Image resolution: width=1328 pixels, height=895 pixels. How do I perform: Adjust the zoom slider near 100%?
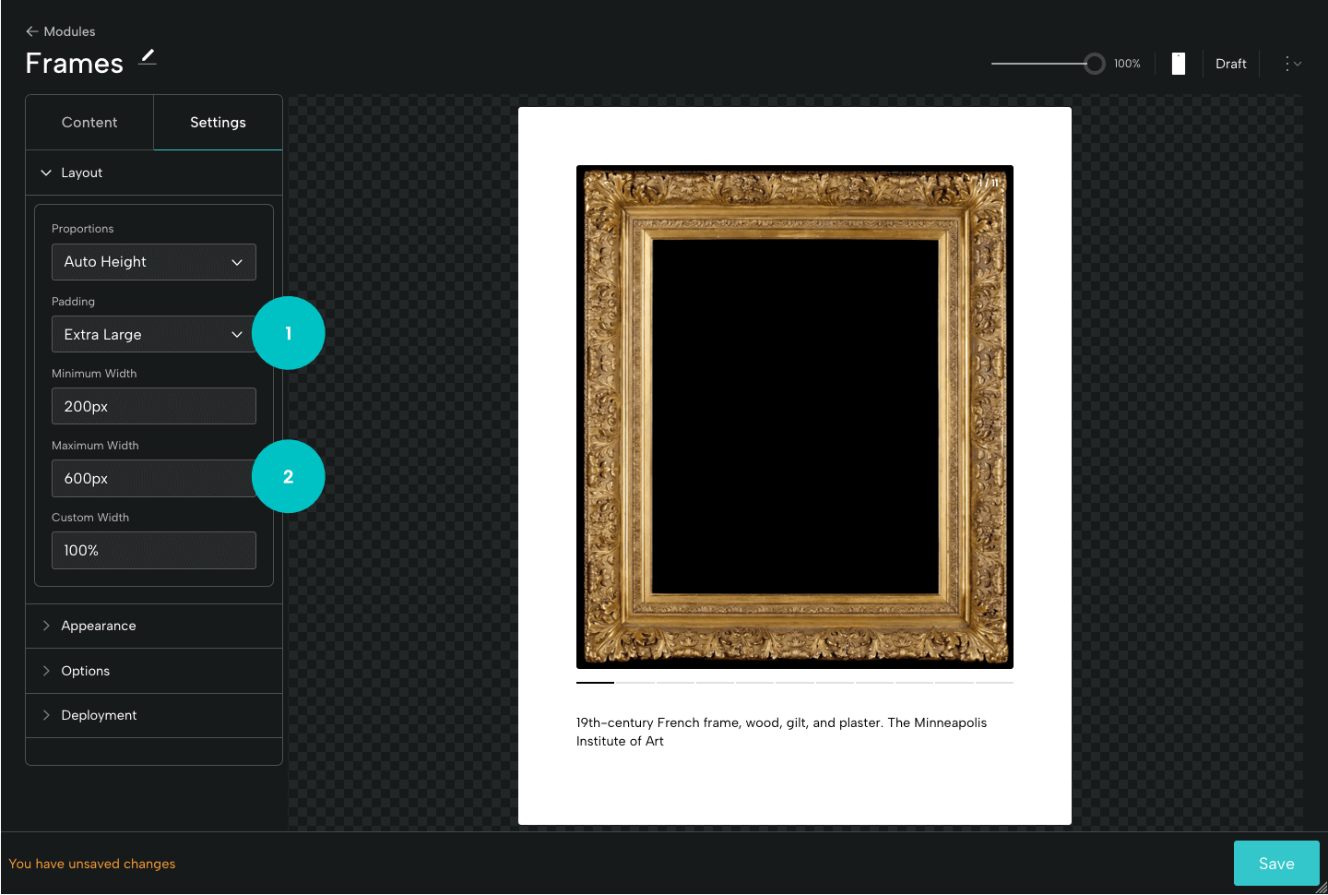point(1094,64)
